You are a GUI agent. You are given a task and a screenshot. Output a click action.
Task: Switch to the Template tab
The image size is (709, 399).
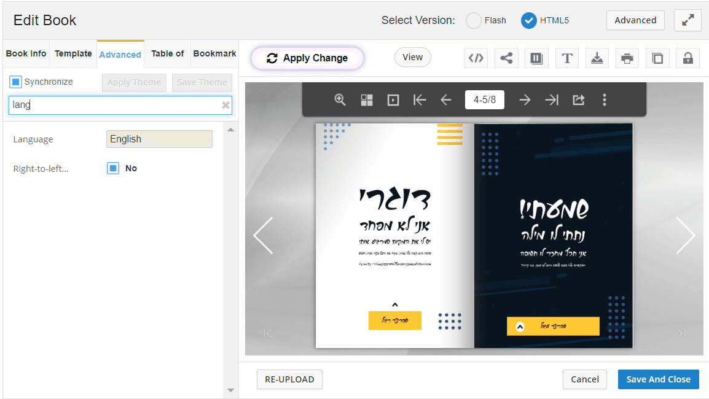(73, 53)
